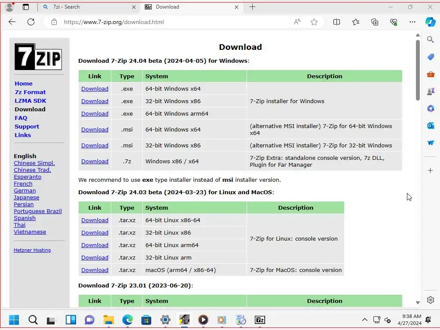Download the .7z Extra package

coord(95,162)
